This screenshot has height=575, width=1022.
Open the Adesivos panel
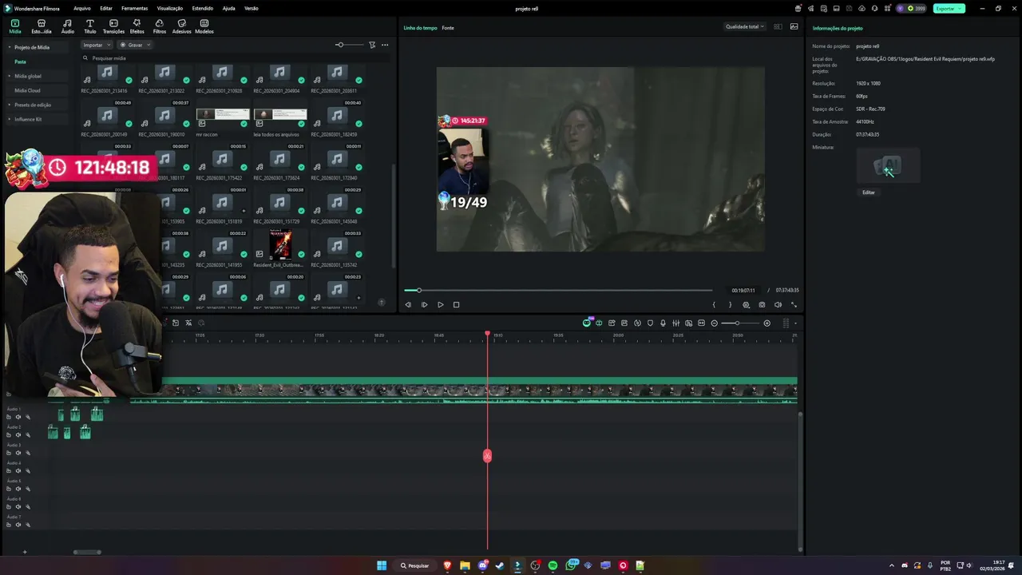(181, 26)
